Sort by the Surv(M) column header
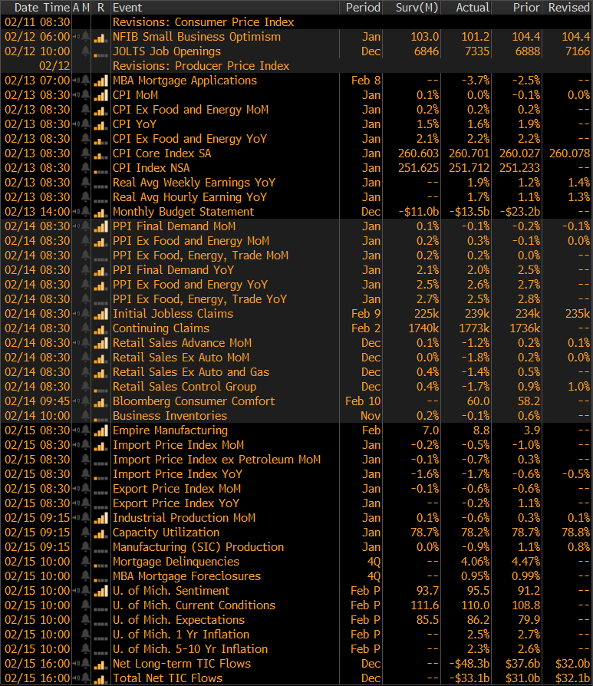 click(417, 7)
